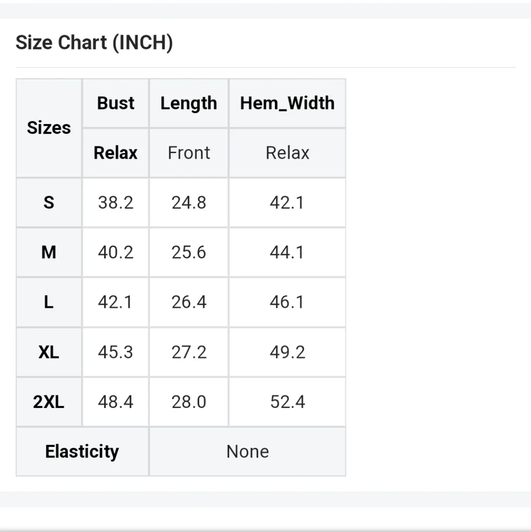Screen dimensions: 531x532
Task: Click the size L row label
Action: pos(49,302)
